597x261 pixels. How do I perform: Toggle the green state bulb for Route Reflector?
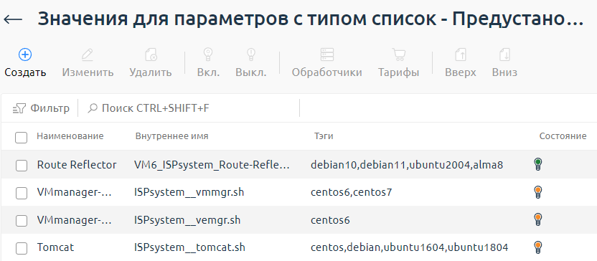(x=537, y=164)
